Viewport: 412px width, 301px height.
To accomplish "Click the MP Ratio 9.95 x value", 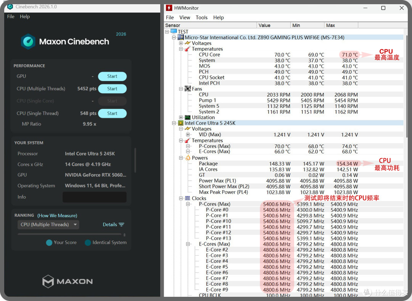I will [x=89, y=124].
